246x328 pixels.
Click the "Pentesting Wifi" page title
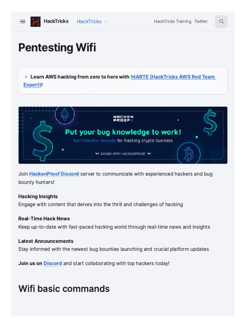click(x=57, y=47)
